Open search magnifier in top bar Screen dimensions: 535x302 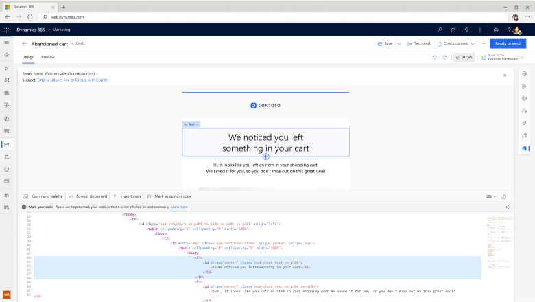[440, 30]
